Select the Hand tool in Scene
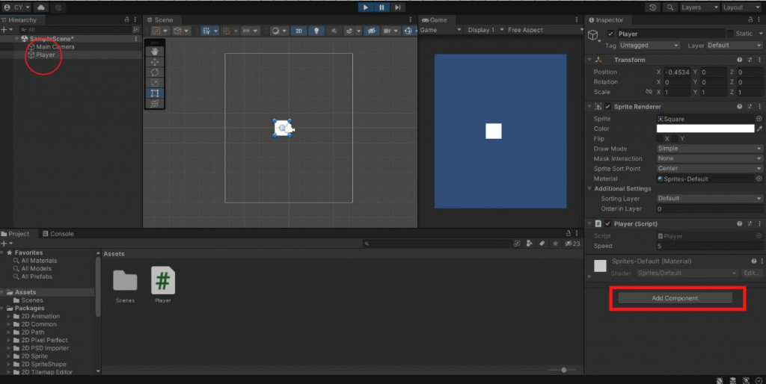Viewport: 766px width, 384px height. pos(155,52)
